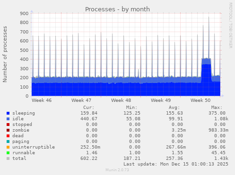Click the chart title 'Processes - by month'
235x175 pixels.
point(117,9)
